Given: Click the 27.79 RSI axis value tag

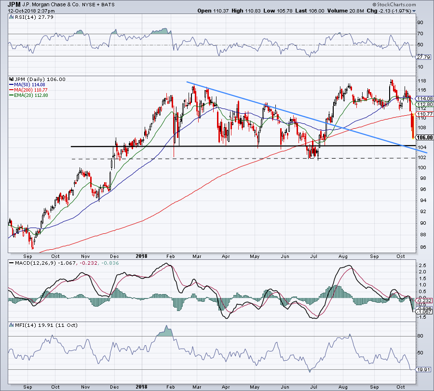Looking at the screenshot, I should click(x=423, y=57).
